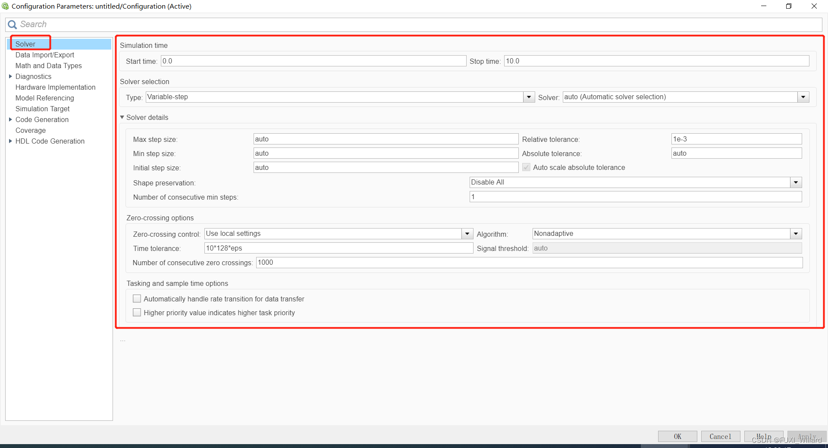Click the OK button
The height and width of the screenshot is (448, 828).
click(x=677, y=436)
